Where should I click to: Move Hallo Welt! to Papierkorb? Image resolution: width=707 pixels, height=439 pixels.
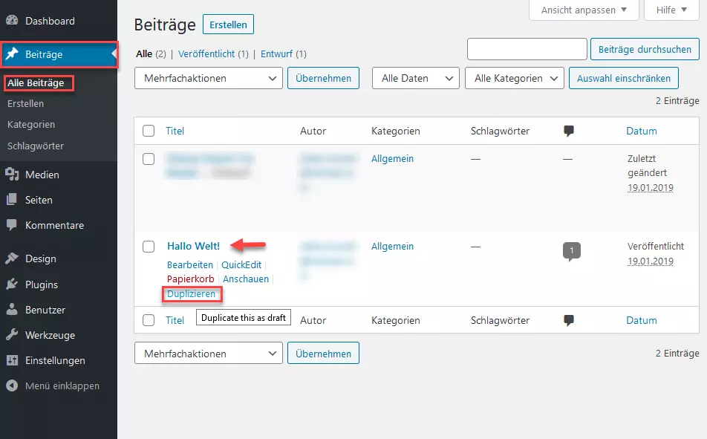190,279
